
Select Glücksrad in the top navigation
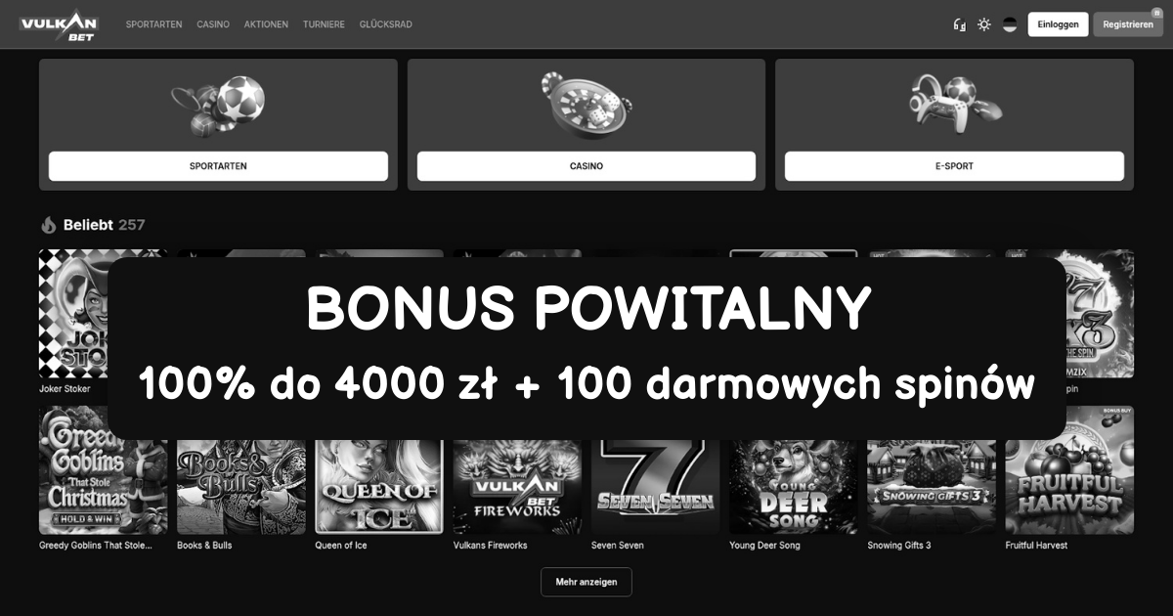tap(386, 24)
